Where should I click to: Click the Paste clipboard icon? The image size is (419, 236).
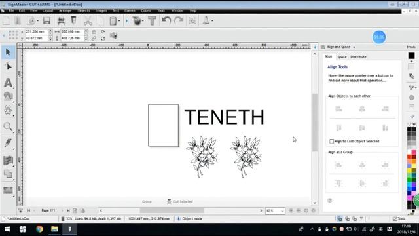(x=113, y=20)
